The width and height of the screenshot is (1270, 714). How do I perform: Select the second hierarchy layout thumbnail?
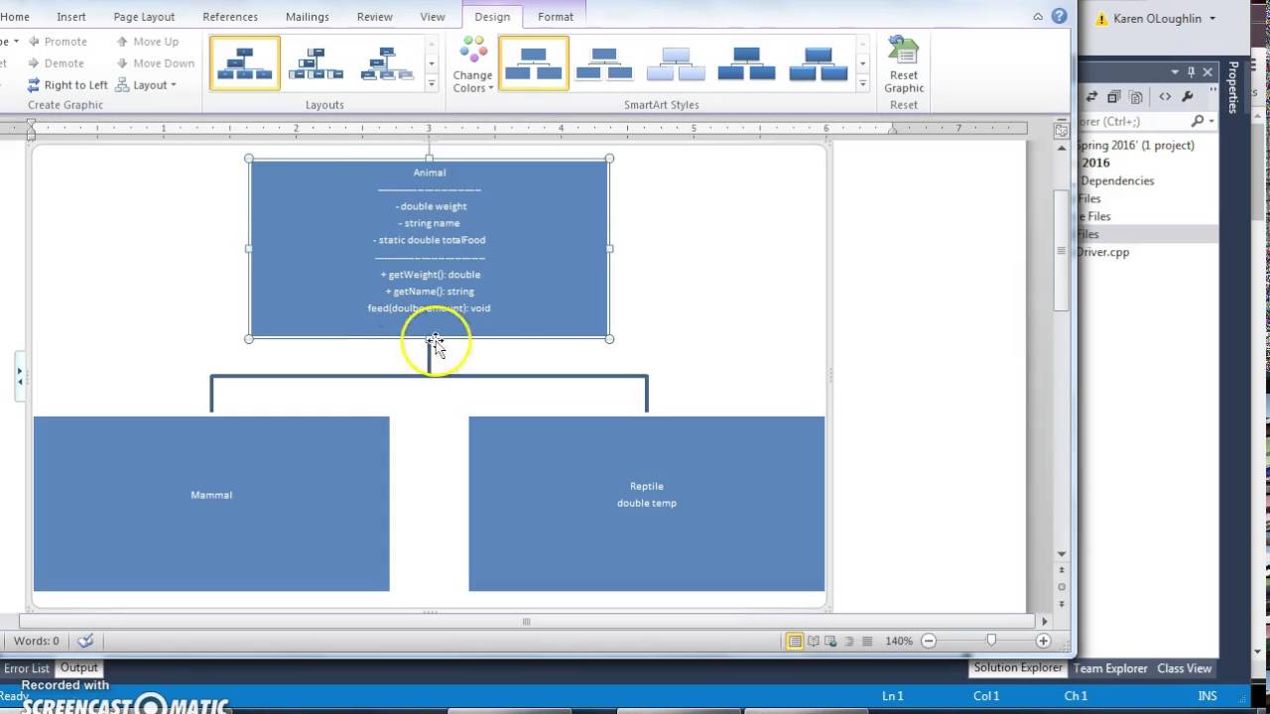click(317, 63)
